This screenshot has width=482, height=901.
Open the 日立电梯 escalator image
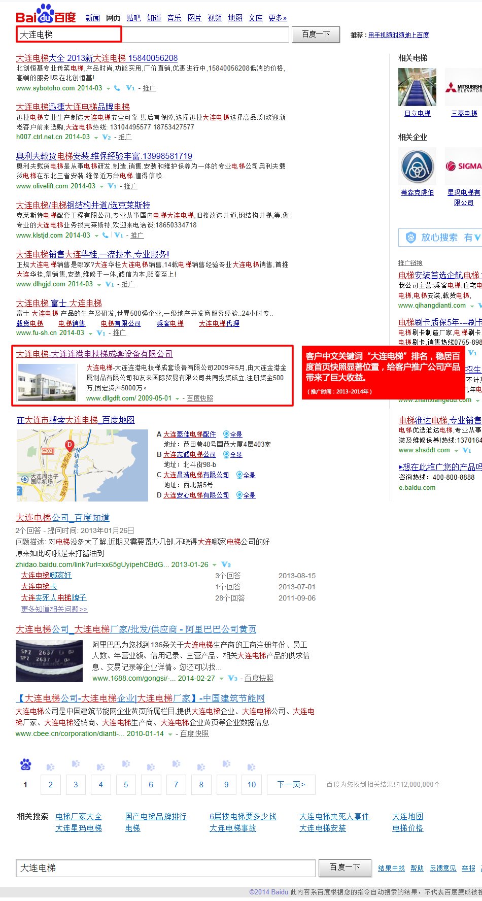(x=417, y=87)
